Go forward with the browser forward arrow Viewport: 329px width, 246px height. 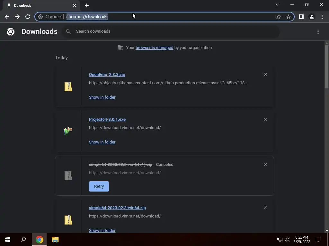click(x=17, y=17)
